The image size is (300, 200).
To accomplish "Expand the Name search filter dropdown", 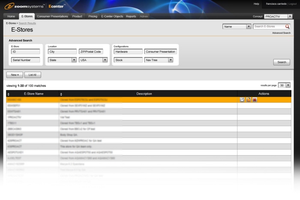I will tap(249, 26).
